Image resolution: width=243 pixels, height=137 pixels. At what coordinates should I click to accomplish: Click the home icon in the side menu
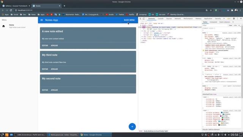click(x=3, y=26)
